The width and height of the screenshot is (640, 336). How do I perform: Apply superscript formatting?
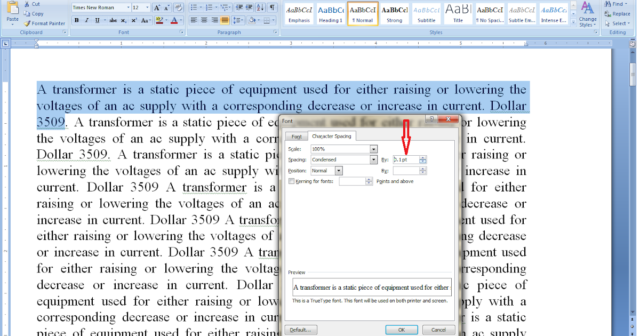(x=134, y=19)
